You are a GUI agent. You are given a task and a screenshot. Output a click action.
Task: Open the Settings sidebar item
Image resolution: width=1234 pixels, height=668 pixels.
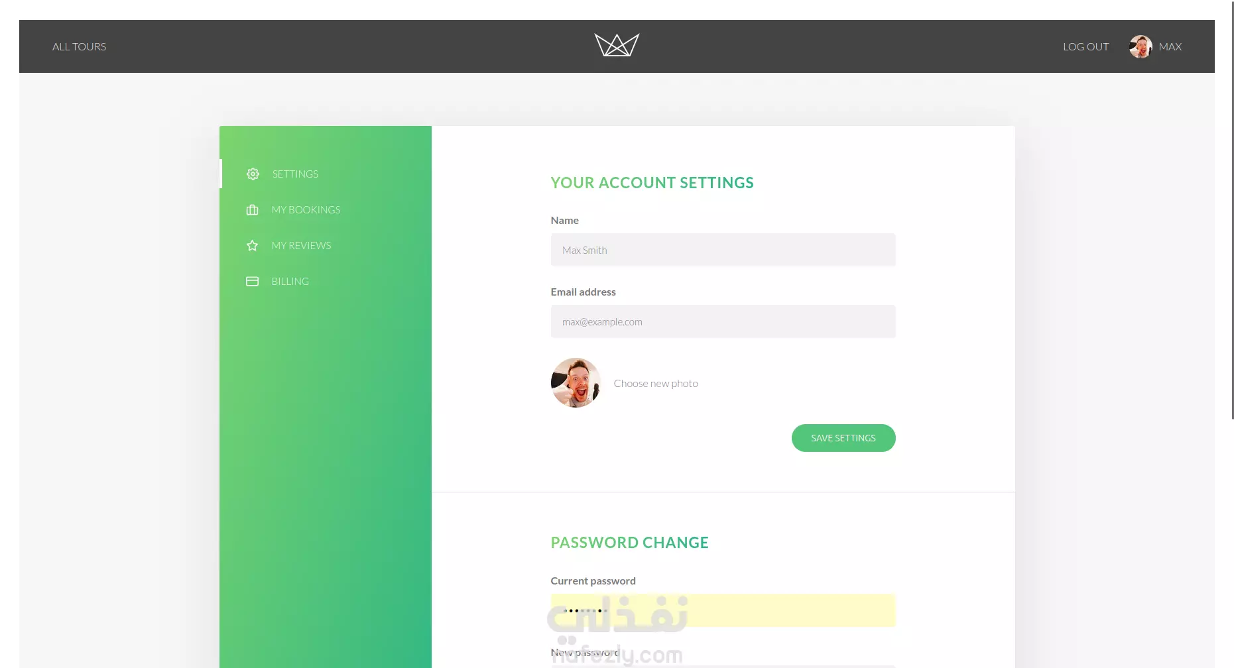[x=295, y=174]
